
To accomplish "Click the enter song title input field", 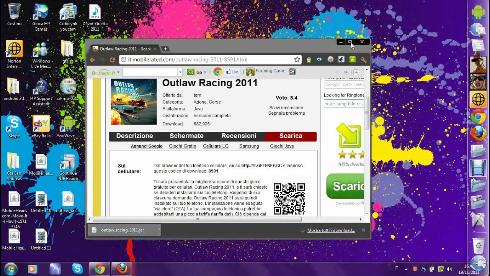I will [344, 103].
